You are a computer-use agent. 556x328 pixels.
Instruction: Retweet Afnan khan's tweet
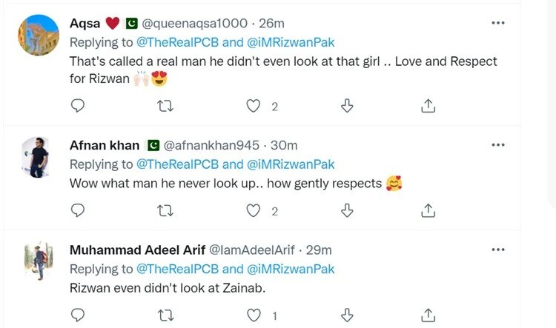pos(165,211)
